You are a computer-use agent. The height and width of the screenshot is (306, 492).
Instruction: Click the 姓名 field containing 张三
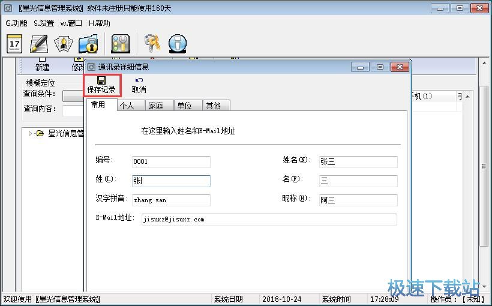(358, 161)
